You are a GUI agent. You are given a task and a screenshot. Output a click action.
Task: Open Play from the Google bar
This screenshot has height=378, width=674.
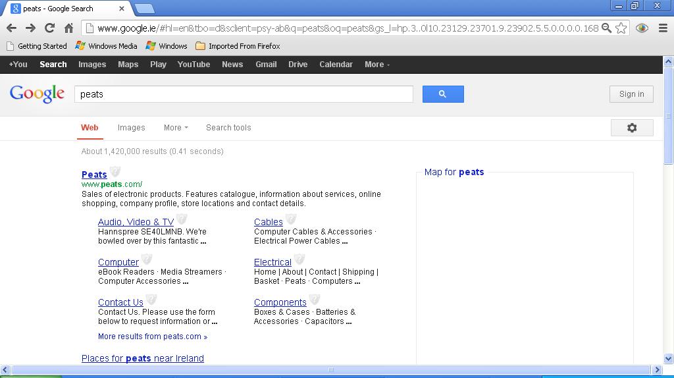[x=158, y=65]
